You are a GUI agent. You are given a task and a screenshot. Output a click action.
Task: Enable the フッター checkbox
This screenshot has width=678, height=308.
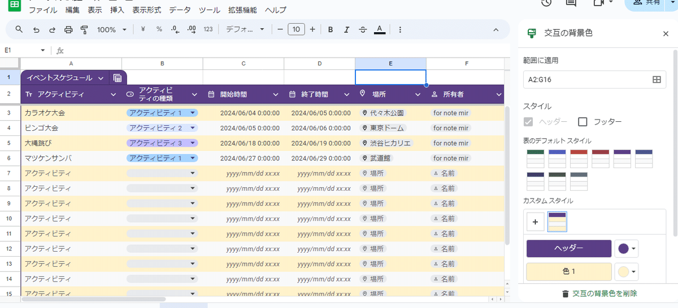[x=583, y=122]
